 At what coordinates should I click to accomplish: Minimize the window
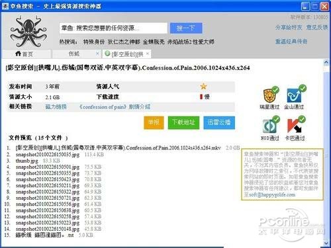[305, 6]
